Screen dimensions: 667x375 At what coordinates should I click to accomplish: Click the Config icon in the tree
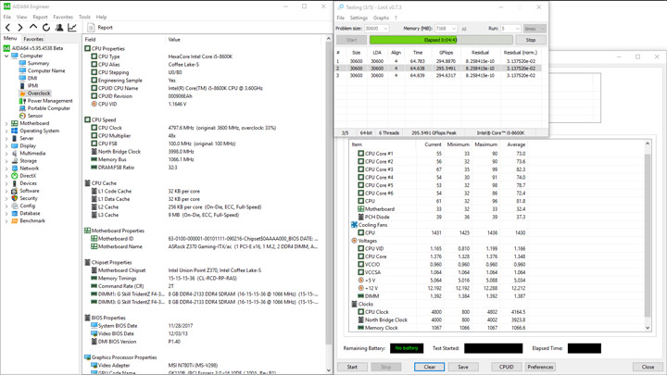click(x=15, y=206)
